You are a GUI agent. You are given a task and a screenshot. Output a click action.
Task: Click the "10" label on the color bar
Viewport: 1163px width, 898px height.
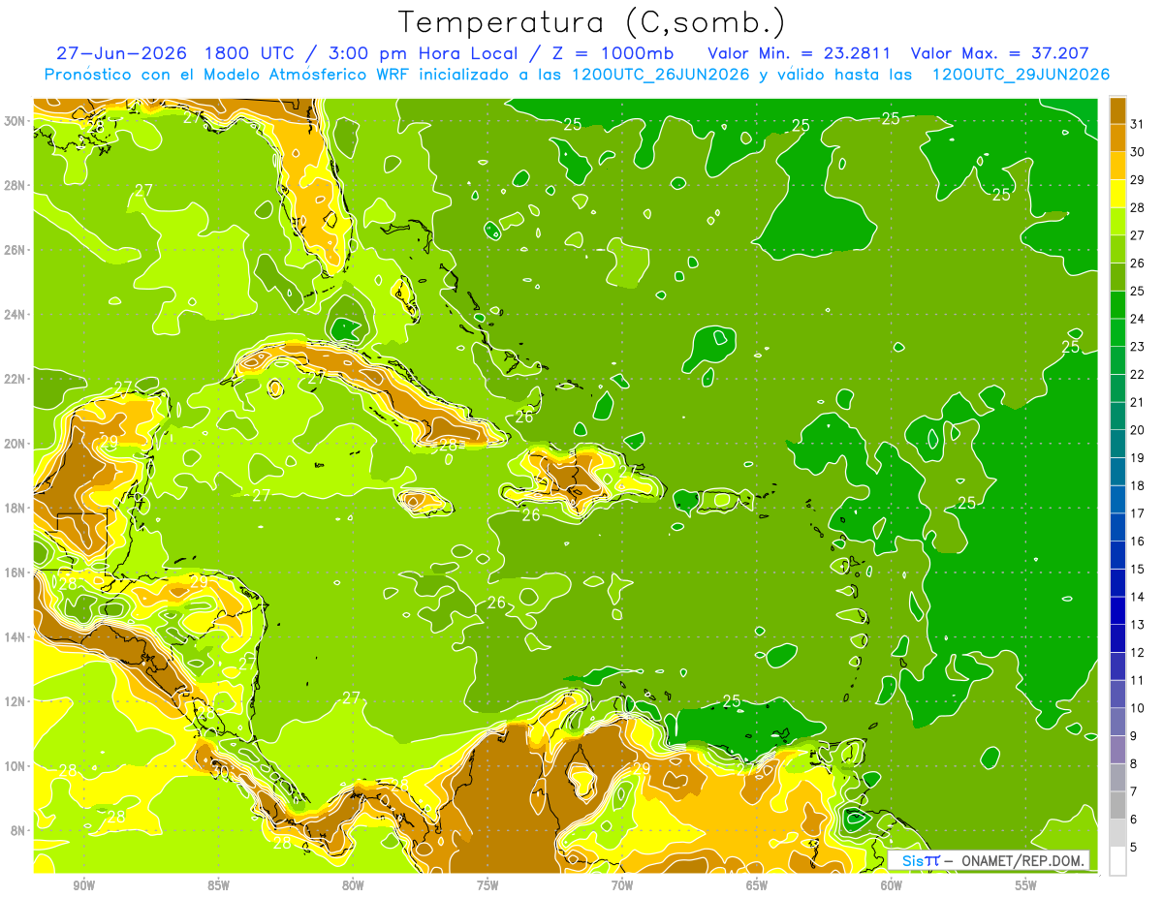1138,708
